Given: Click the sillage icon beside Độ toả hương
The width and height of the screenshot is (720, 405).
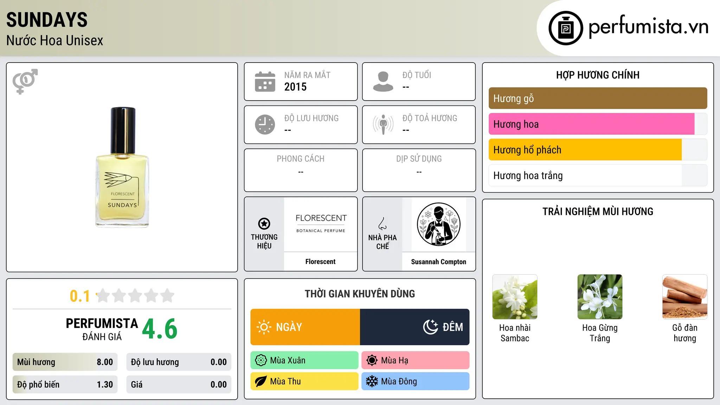Looking at the screenshot, I should point(383,124).
